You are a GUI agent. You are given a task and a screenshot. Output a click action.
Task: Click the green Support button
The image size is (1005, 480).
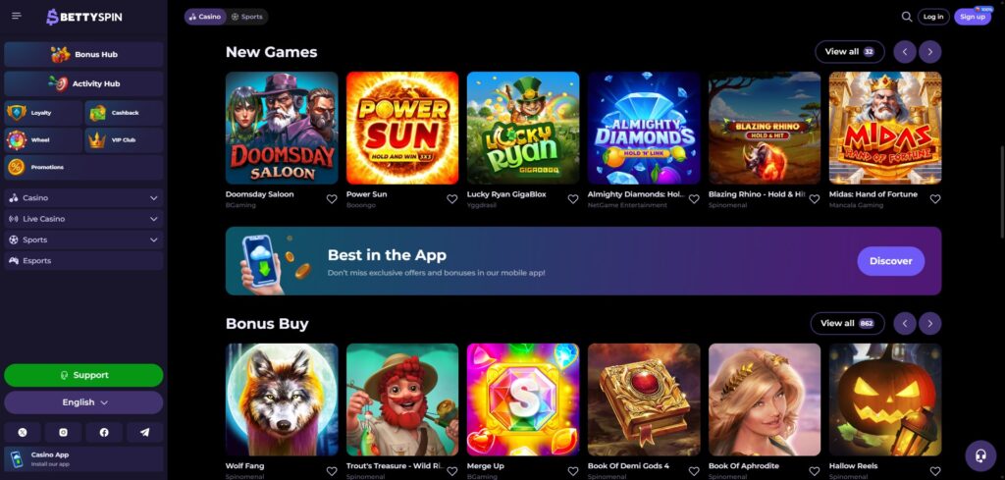[83, 376]
